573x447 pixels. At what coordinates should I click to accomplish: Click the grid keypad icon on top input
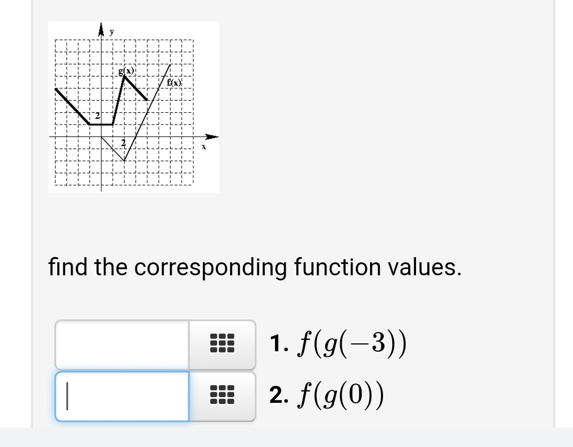(222, 343)
